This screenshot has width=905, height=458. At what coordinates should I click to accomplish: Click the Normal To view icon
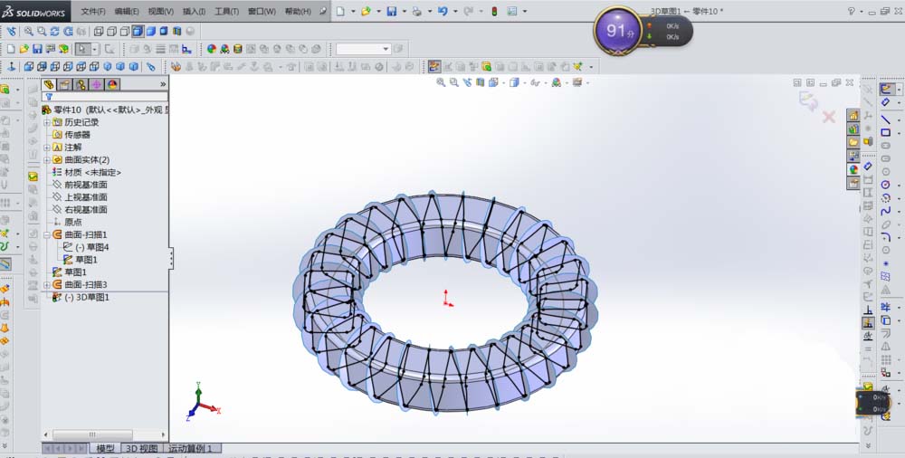click(11, 66)
